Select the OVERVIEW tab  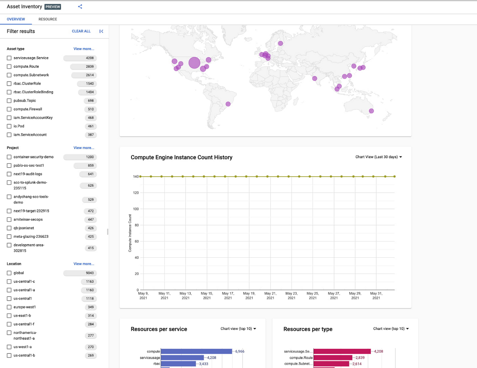[x=16, y=19]
